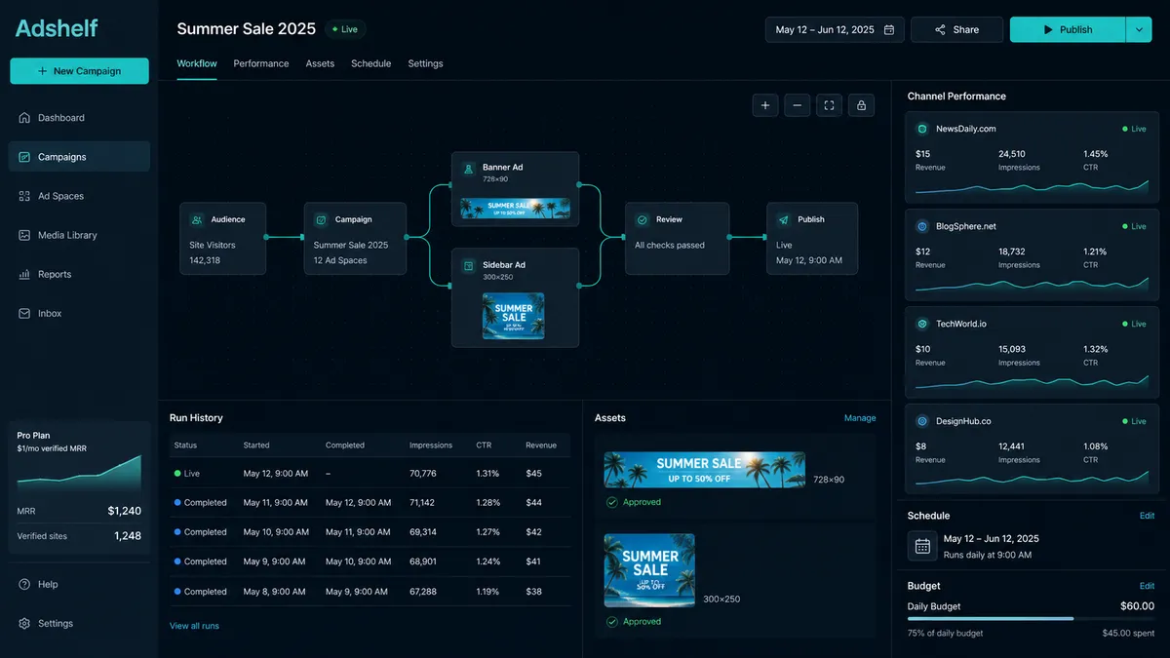Click '$45.00 spent' budget text

pos(1128,634)
